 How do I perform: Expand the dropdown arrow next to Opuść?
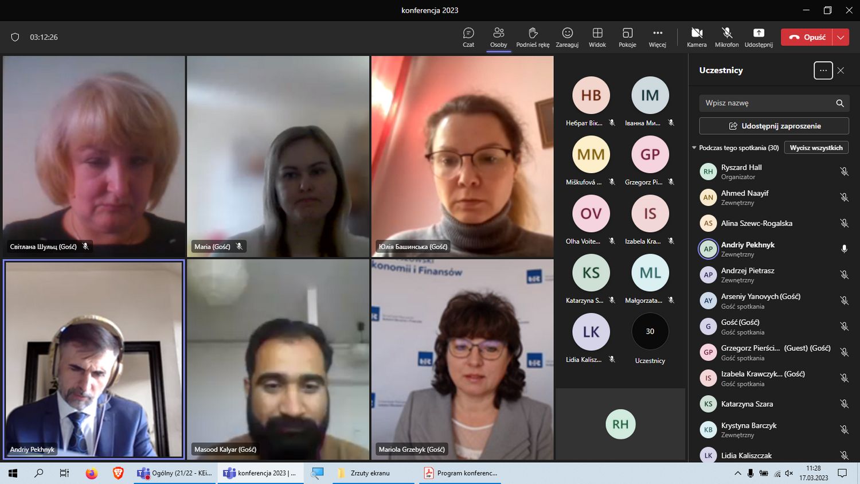[x=841, y=37]
